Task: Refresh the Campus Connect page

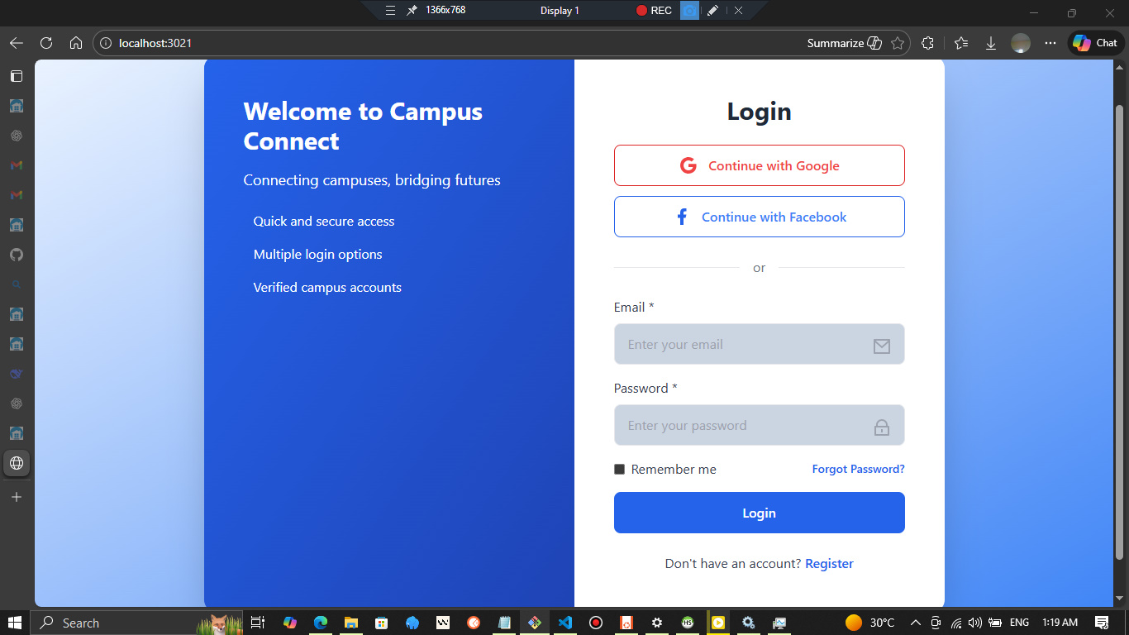Action: pos(46,42)
